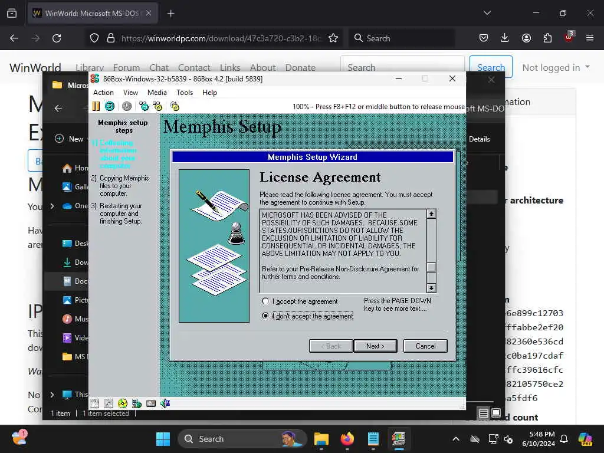Click the Windows taskbar Search box
604x453 pixels.
242,439
